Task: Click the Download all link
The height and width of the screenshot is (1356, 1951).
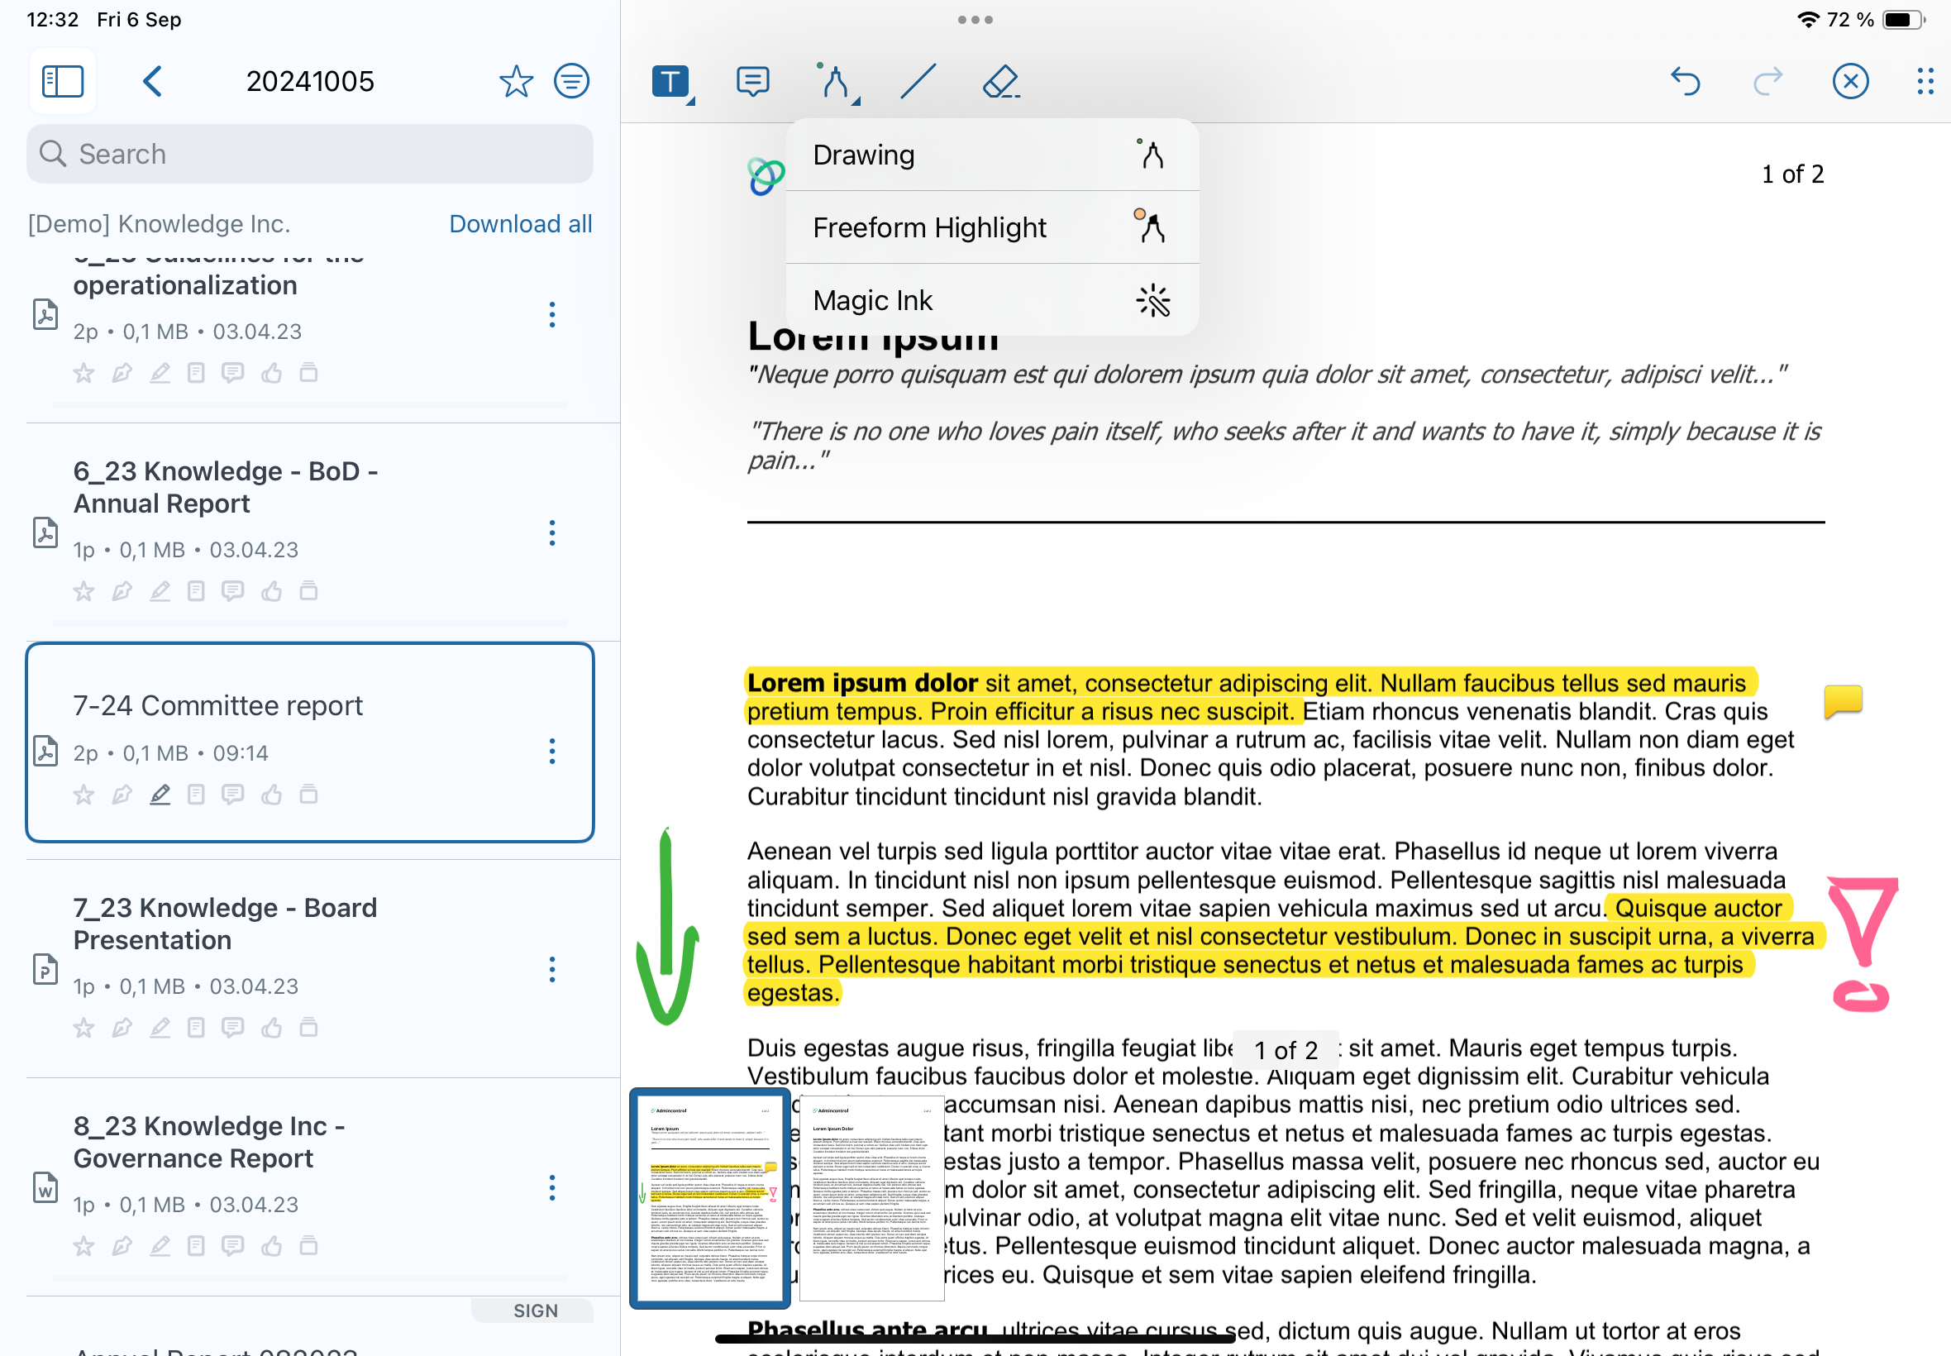Action: (x=520, y=223)
